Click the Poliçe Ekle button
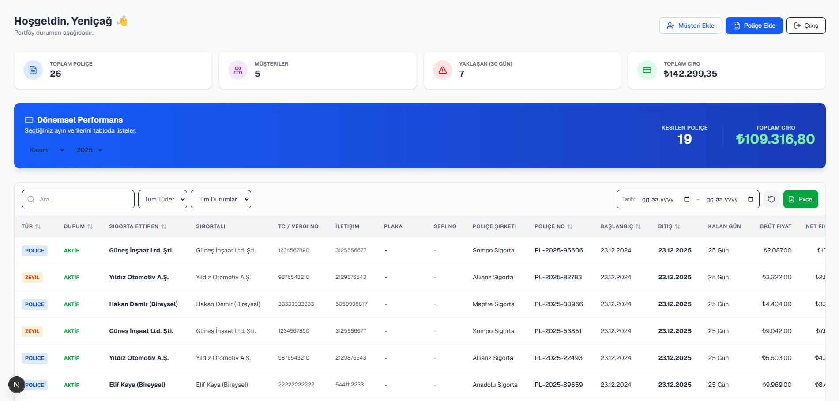Screen dimensions: 839x401 click(754, 26)
